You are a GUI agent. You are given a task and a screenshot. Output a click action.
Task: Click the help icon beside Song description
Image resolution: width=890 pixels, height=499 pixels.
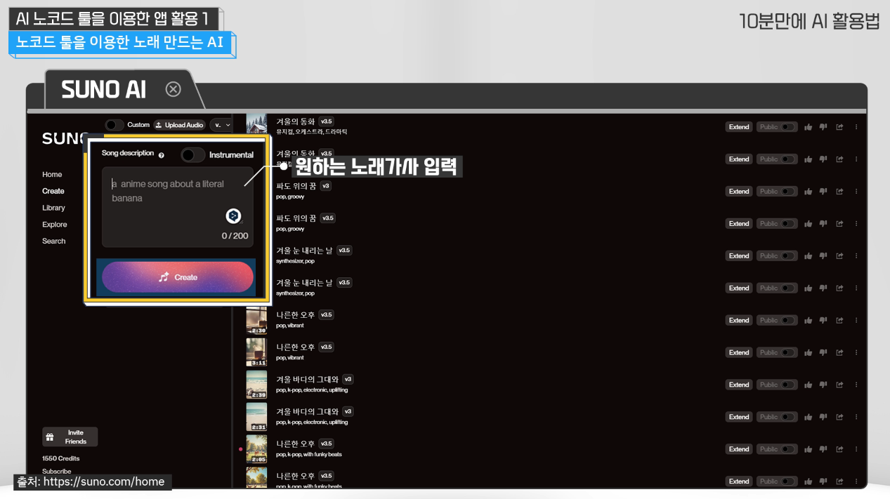(162, 155)
